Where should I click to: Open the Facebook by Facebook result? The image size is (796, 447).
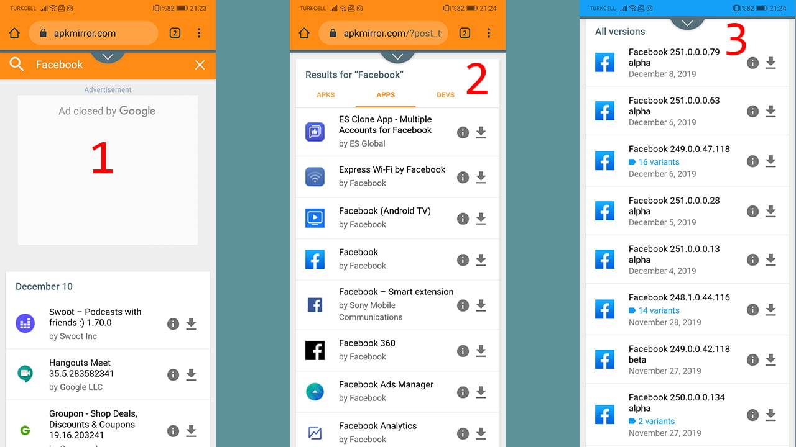(397, 260)
